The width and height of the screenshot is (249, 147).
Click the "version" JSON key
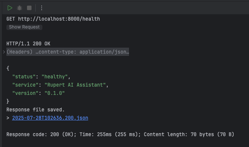pos(25,93)
